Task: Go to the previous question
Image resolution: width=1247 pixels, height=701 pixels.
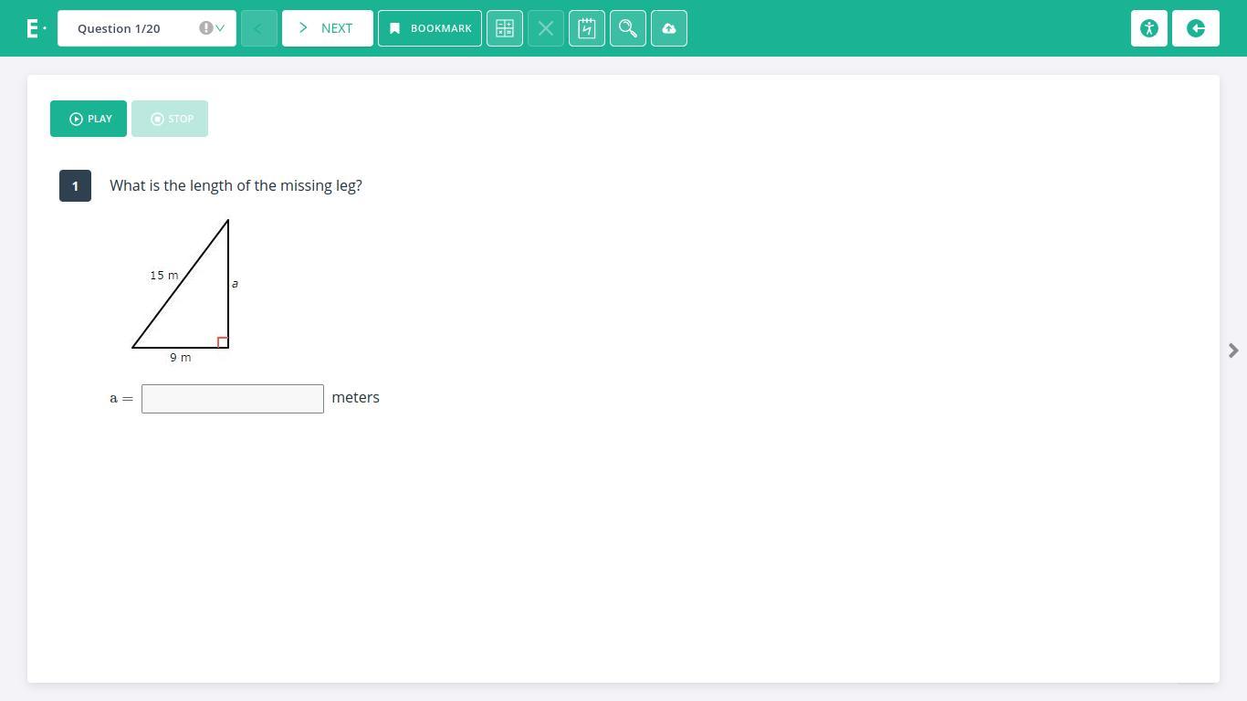Action: coord(259,28)
